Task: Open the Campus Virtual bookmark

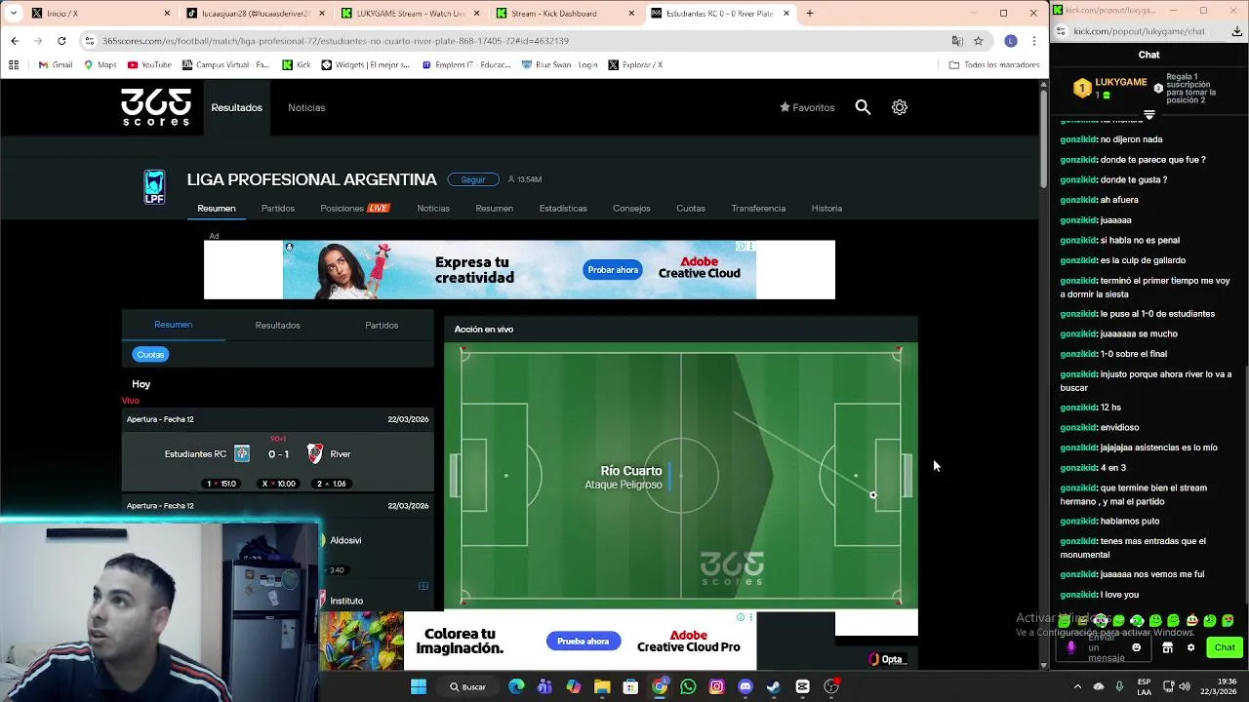Action: click(x=225, y=65)
